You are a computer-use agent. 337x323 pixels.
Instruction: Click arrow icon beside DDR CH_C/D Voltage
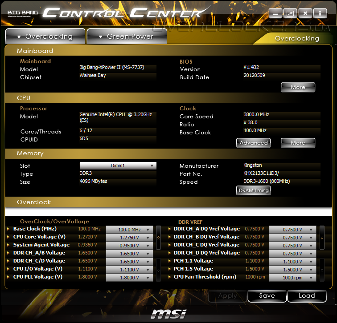tap(8, 261)
